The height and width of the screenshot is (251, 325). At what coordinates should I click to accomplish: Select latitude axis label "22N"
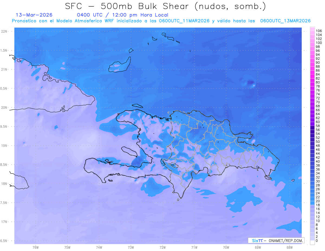5,31
